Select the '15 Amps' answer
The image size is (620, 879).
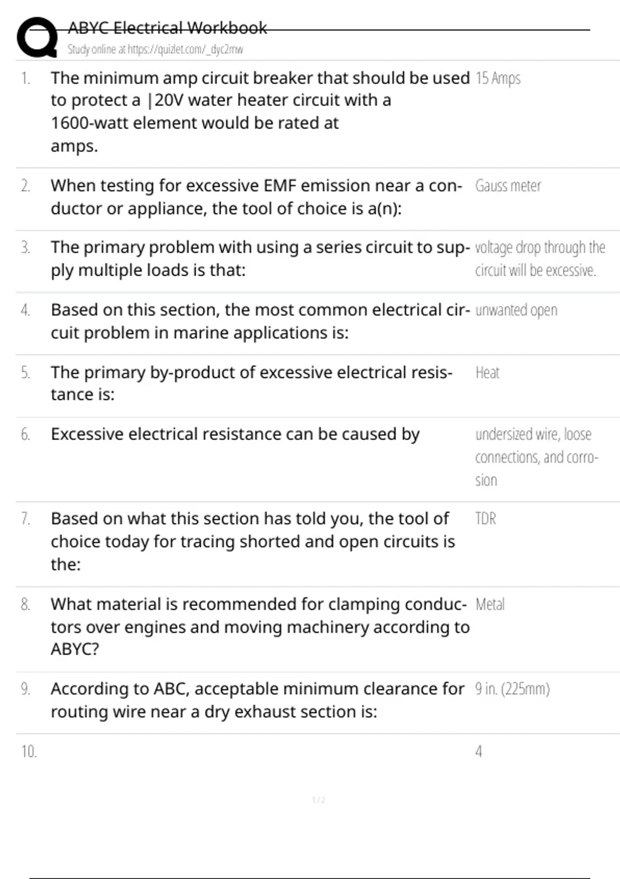pos(498,78)
